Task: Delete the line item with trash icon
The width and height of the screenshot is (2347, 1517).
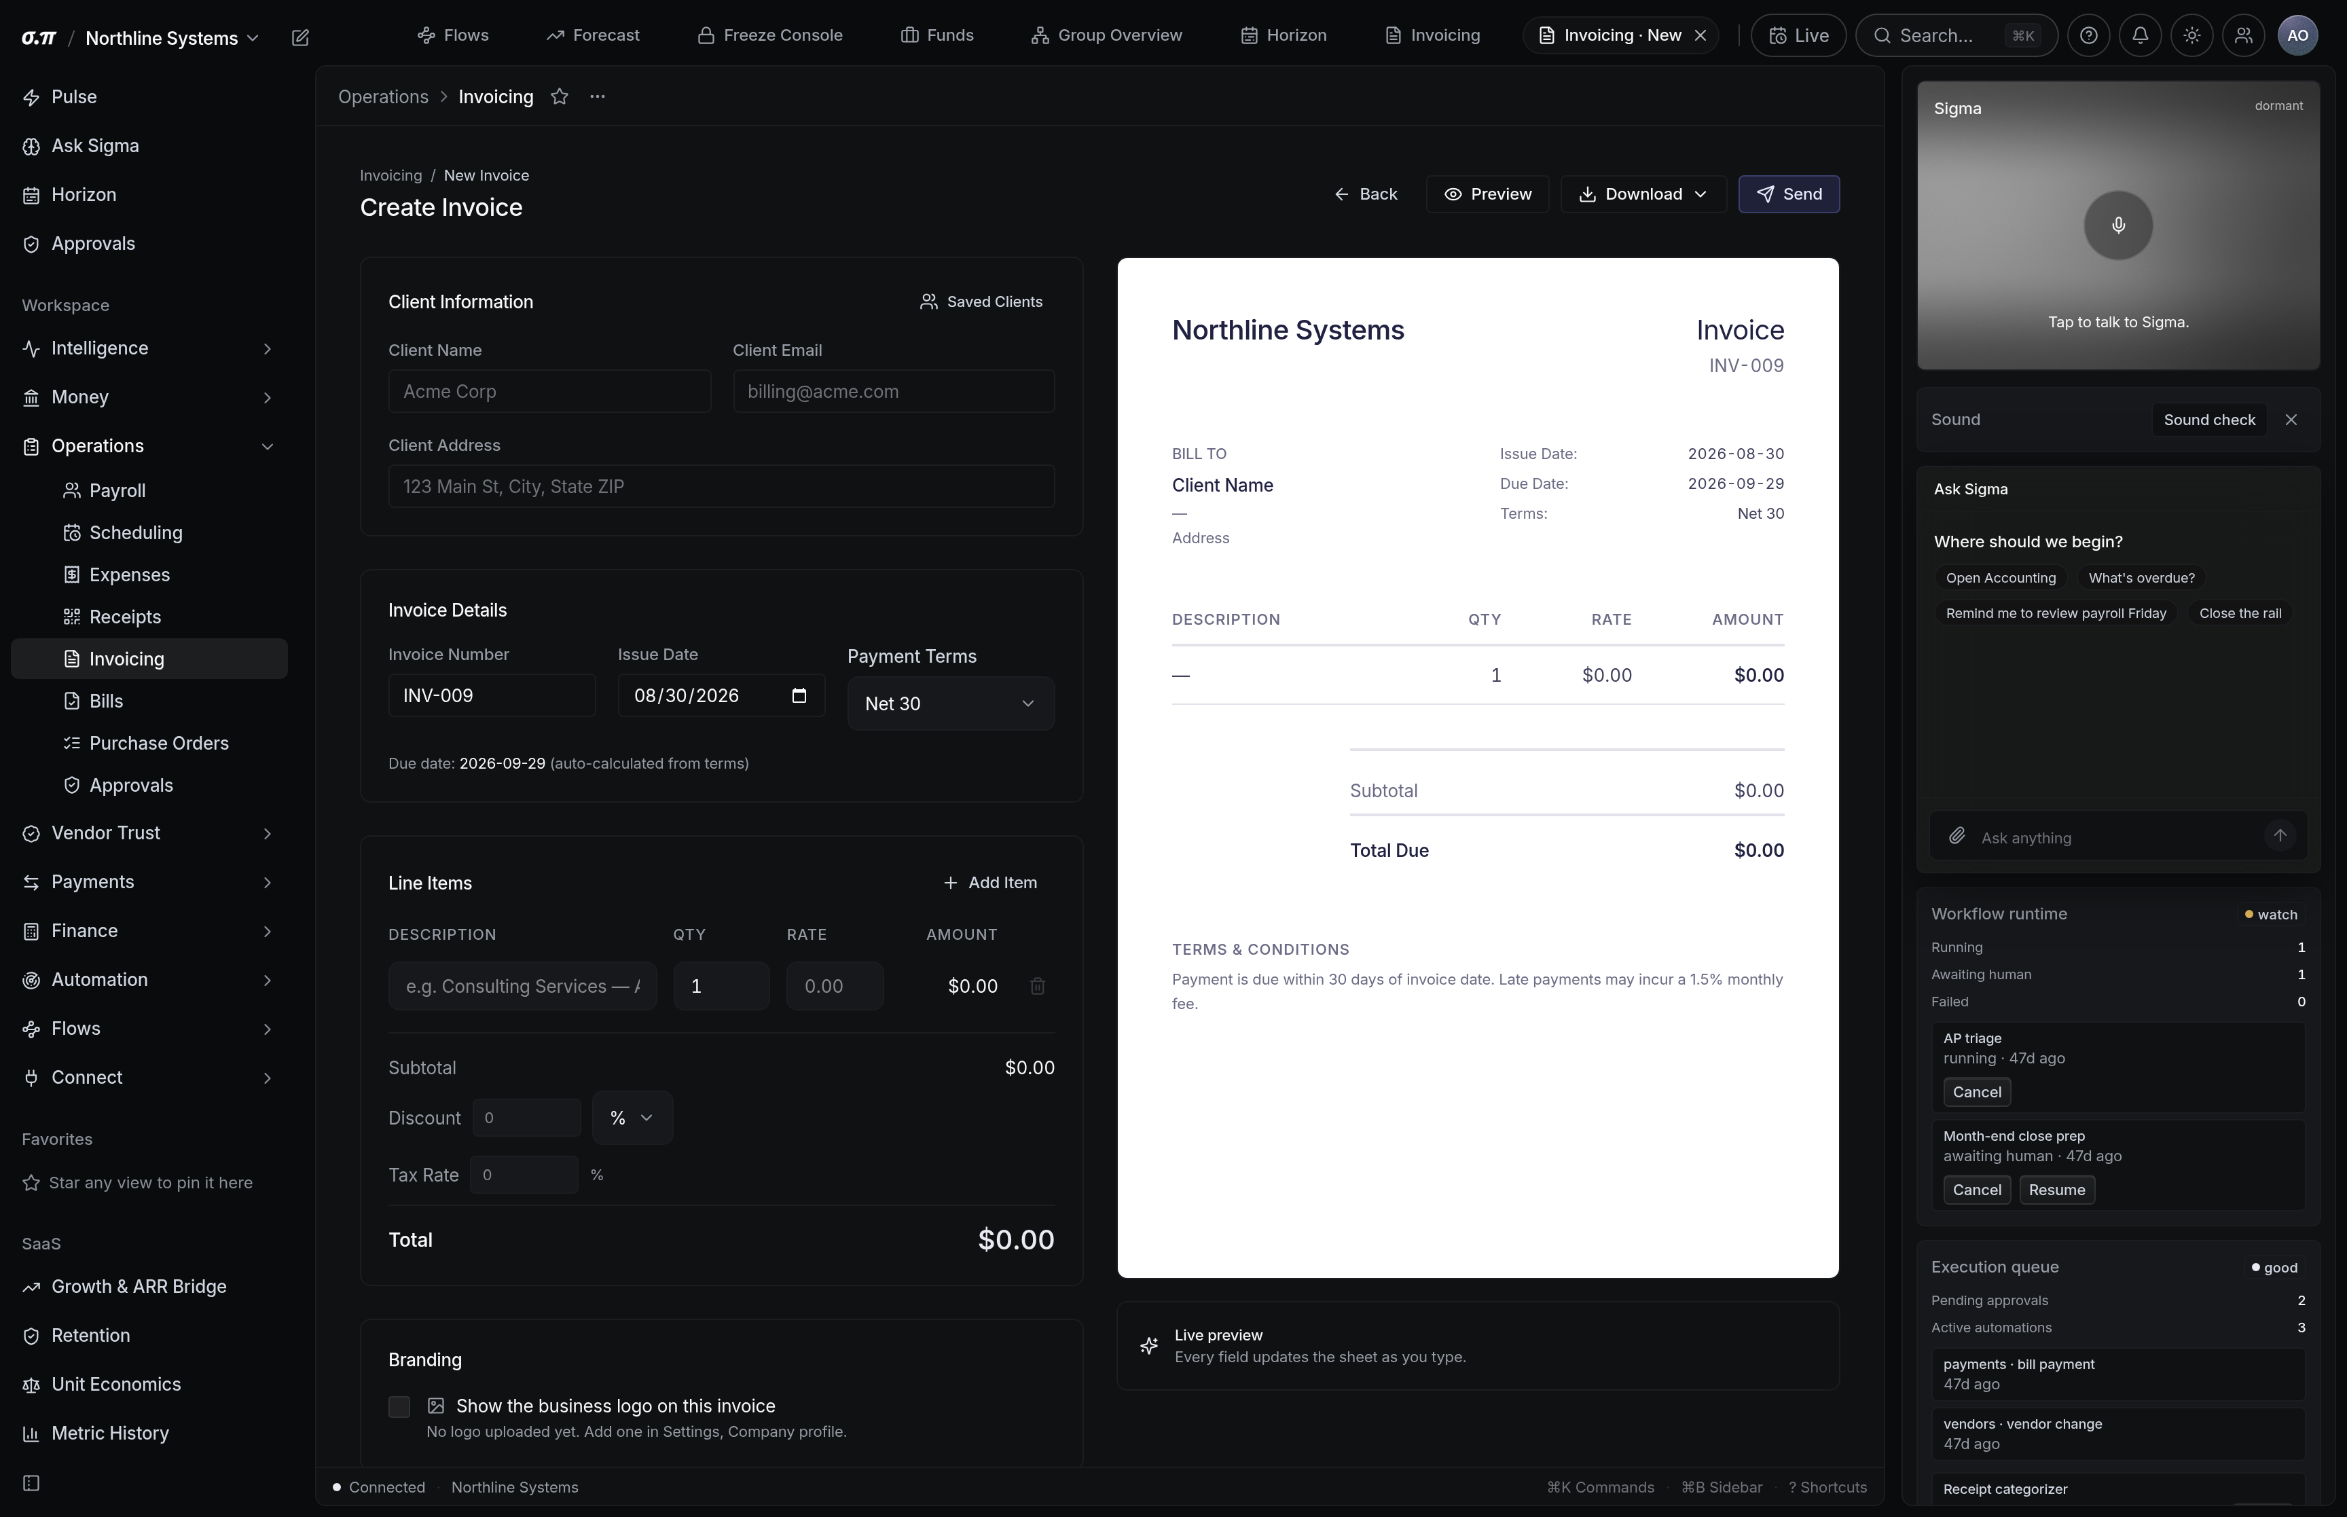Action: (1037, 986)
